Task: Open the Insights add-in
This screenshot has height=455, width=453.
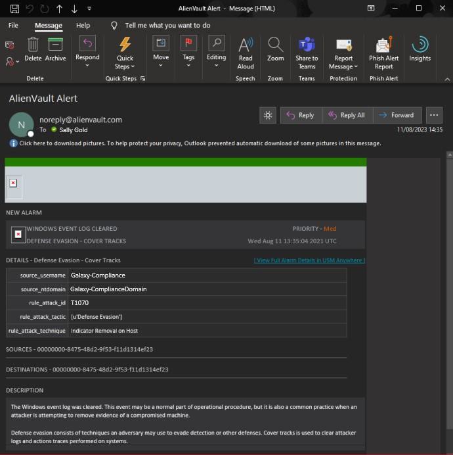Action: click(420, 48)
